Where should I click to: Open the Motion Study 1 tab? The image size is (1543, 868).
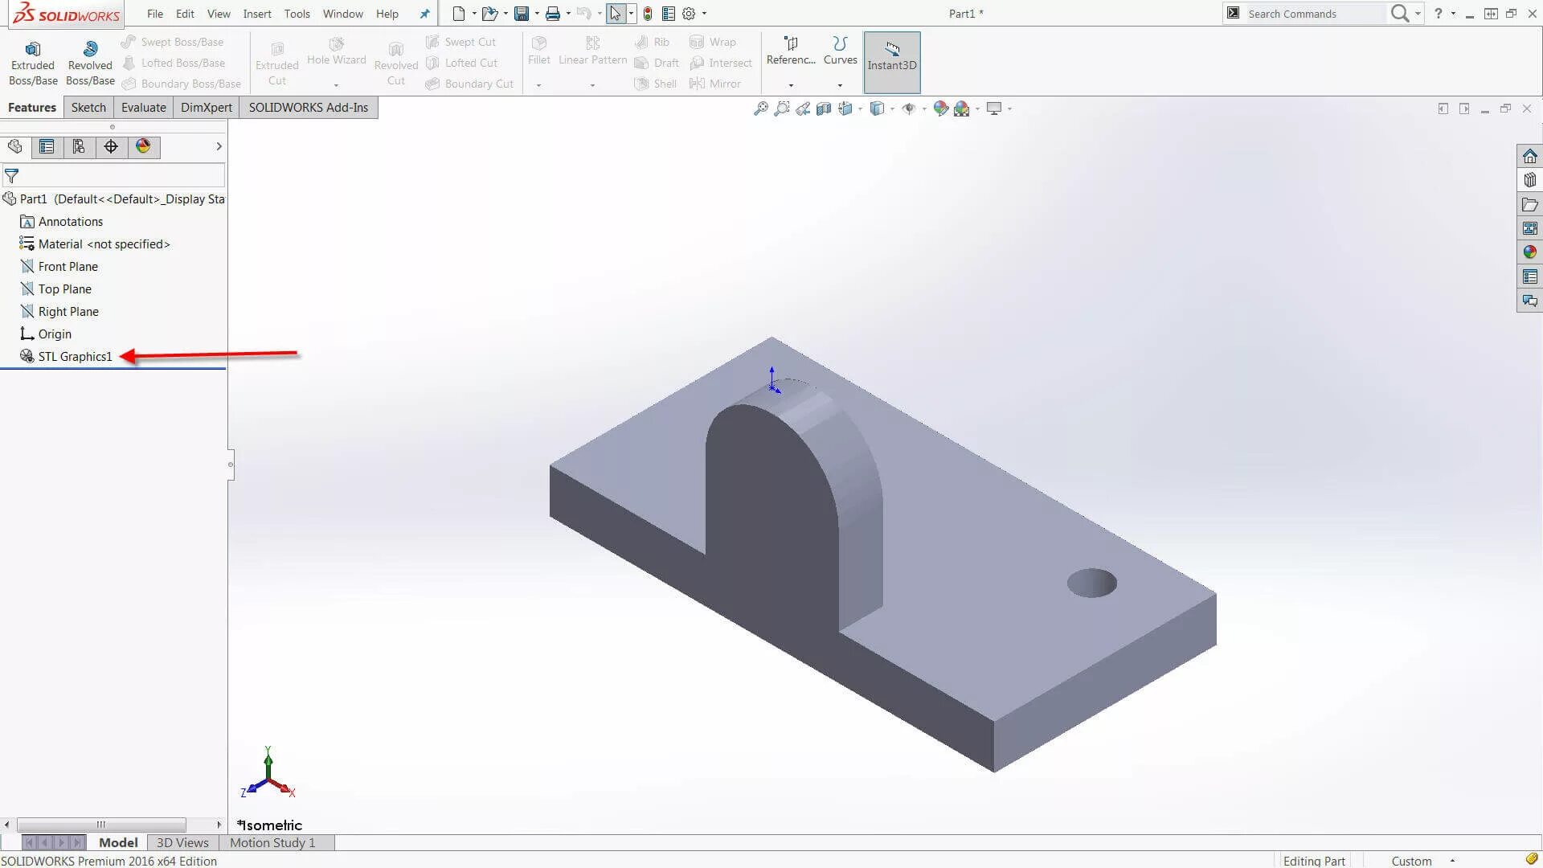tap(272, 842)
